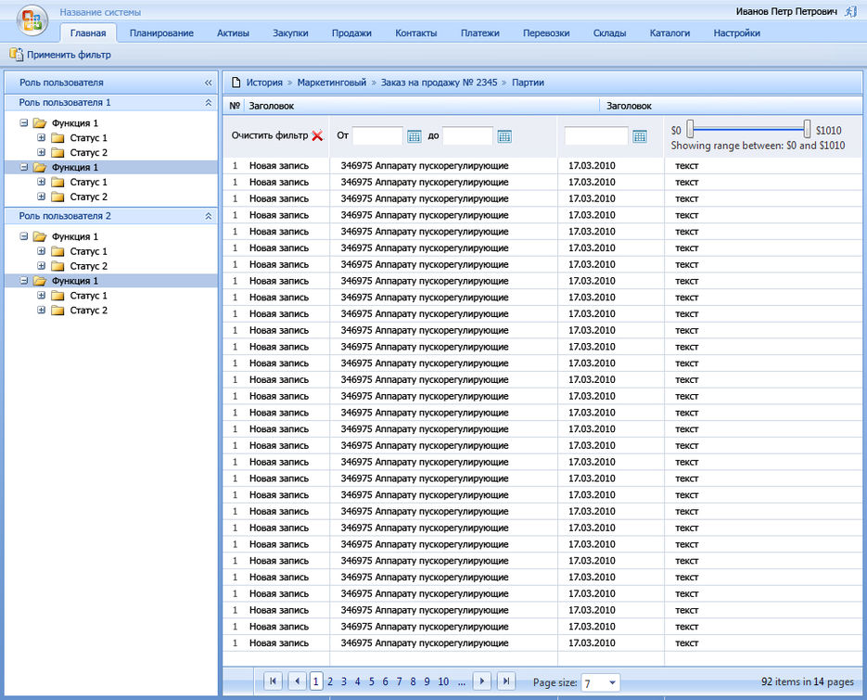
Task: Open the Настройки tab
Action: 736,32
